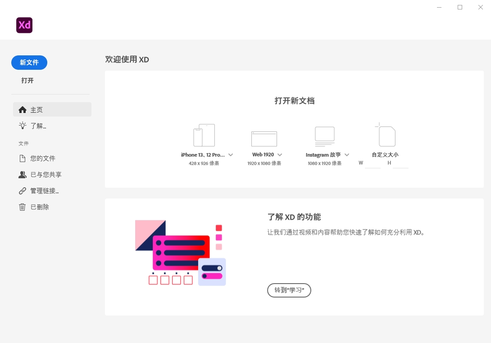The image size is (491, 343).
Task: Click the Adobe XD logo icon
Action: click(24, 25)
